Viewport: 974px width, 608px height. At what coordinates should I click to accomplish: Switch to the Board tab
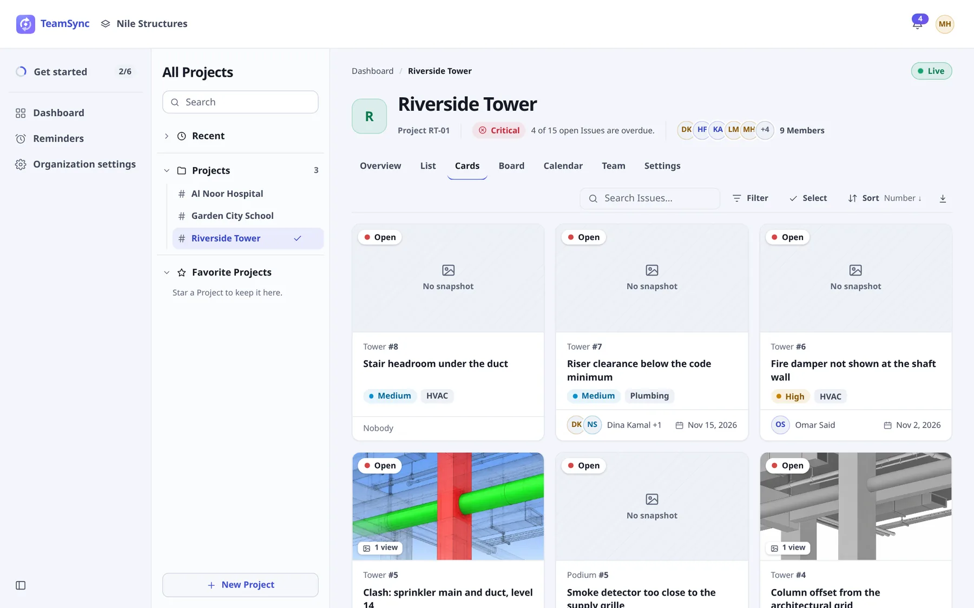point(511,166)
